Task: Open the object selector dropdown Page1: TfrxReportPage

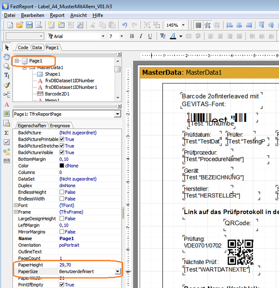Action: click(x=118, y=114)
